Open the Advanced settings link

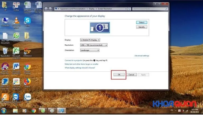(142, 56)
